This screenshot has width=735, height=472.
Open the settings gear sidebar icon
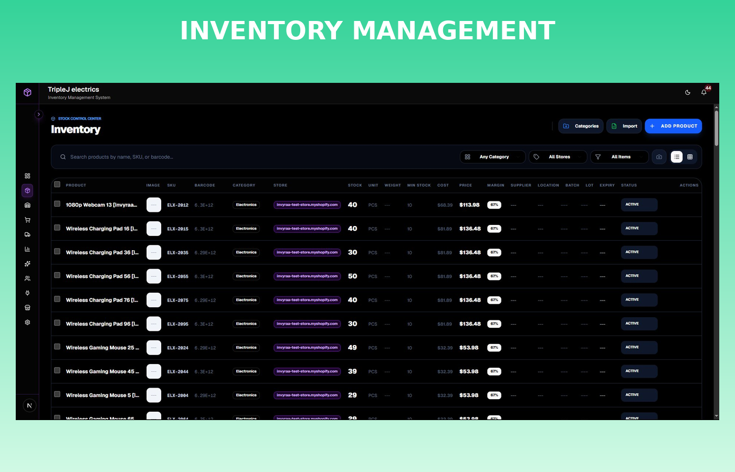pos(27,323)
